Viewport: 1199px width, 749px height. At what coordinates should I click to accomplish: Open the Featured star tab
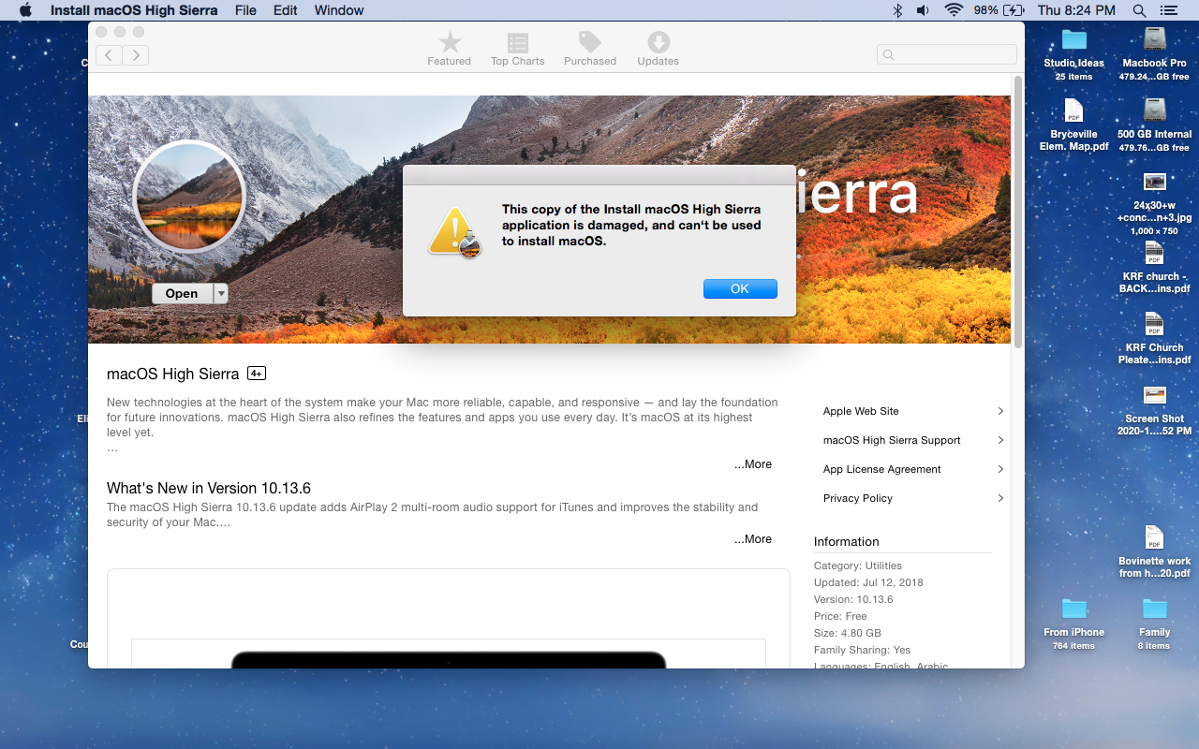click(450, 49)
